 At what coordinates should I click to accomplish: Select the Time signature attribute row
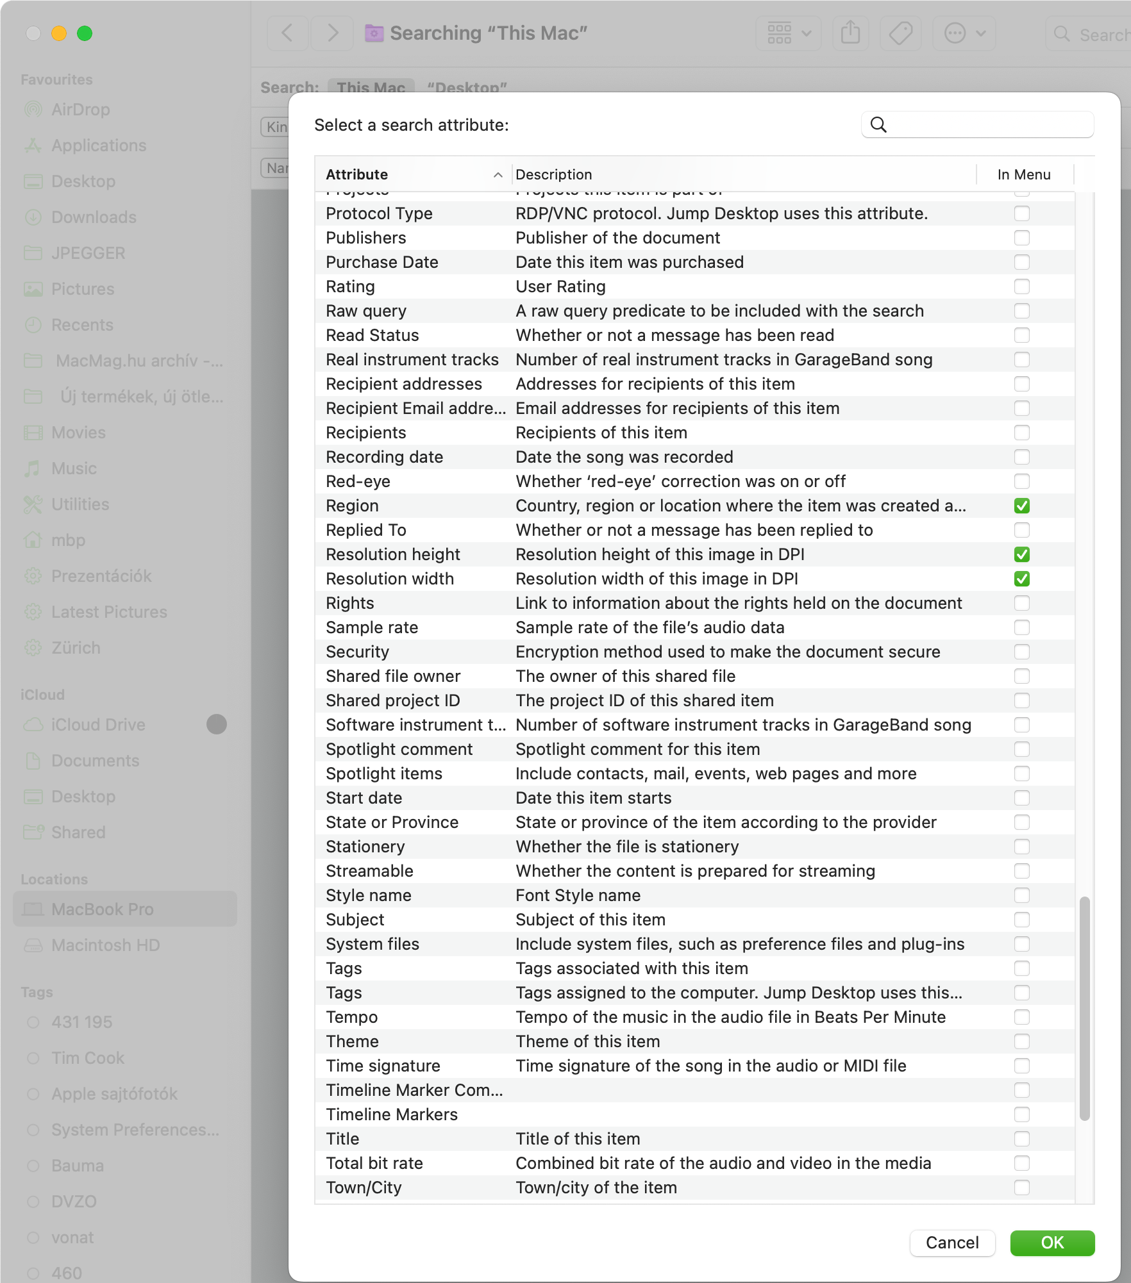click(694, 1066)
